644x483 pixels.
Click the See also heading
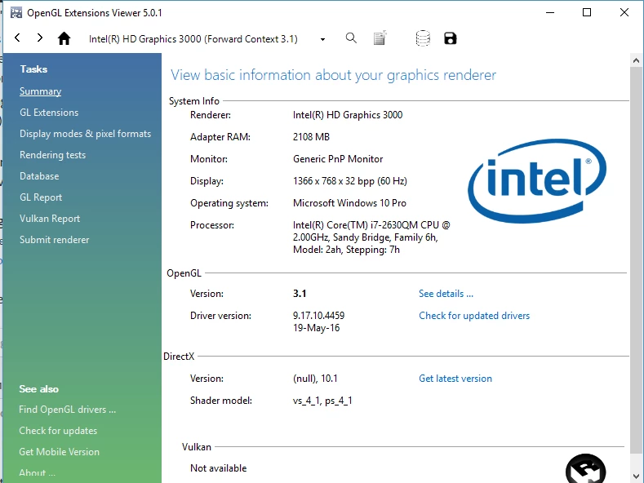[38, 389]
